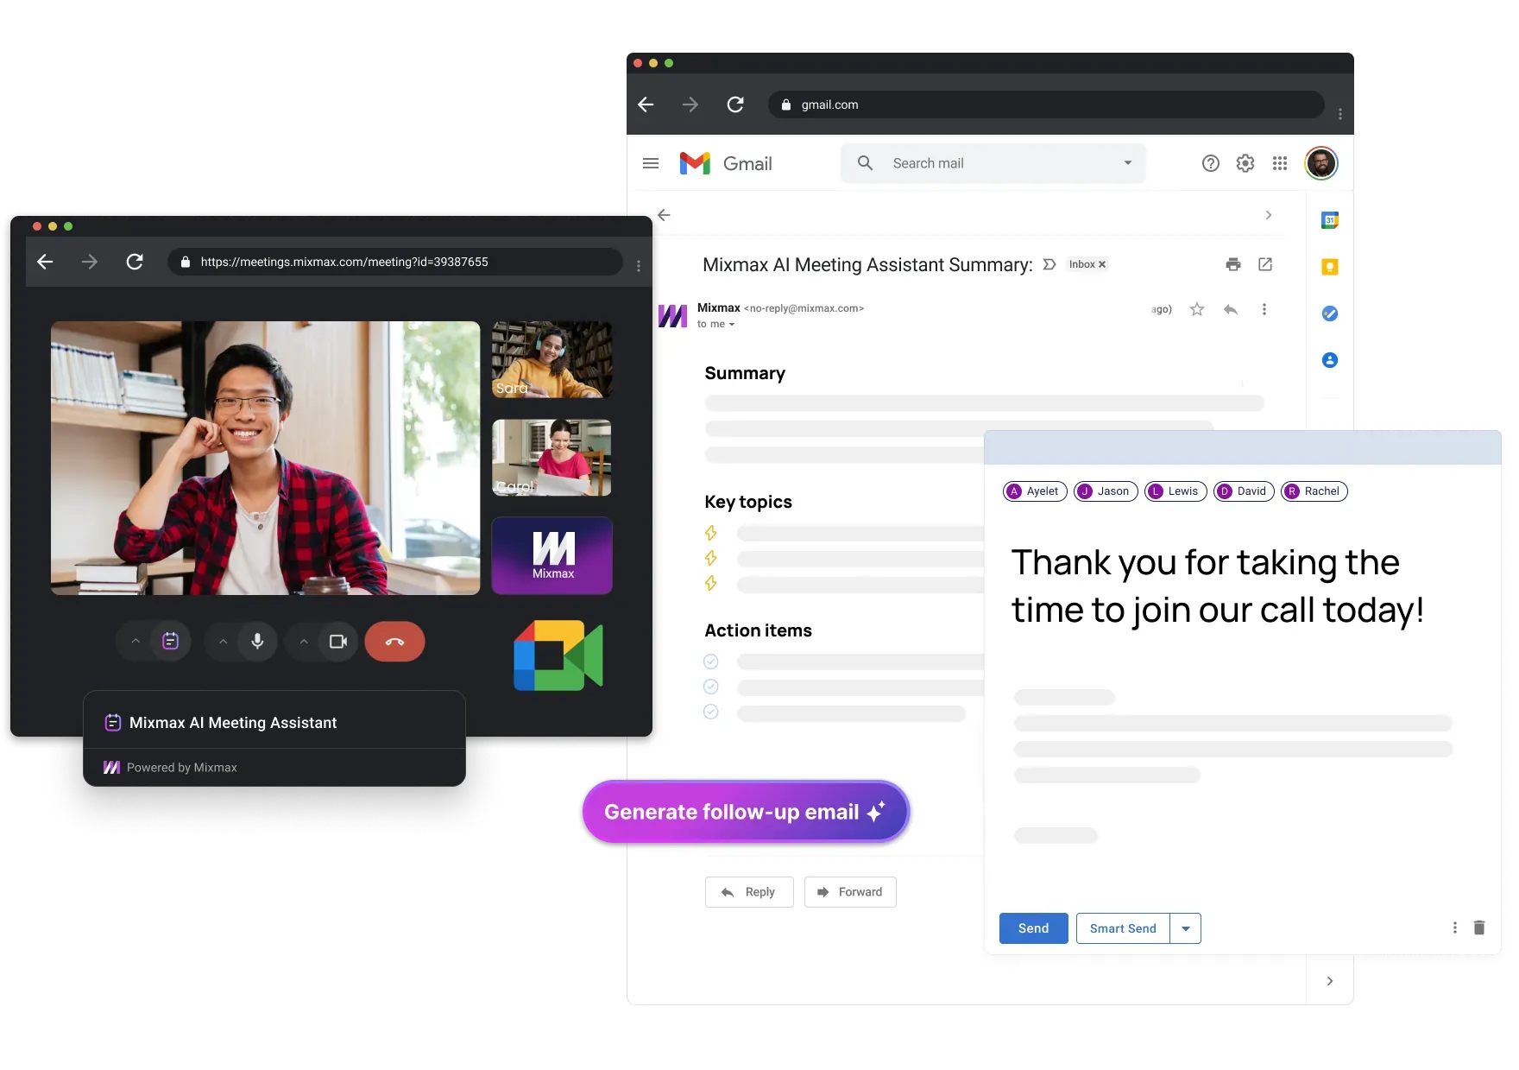Viewport: 1519px width, 1070px height.
Task: Select the David recipient chip
Action: [1244, 491]
